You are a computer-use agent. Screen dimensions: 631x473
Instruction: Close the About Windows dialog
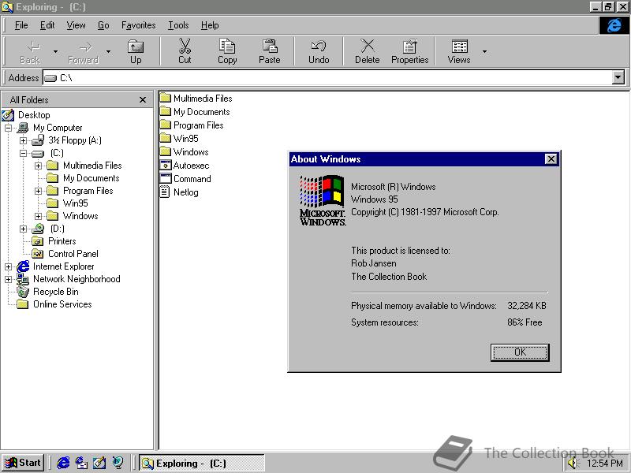[551, 159]
